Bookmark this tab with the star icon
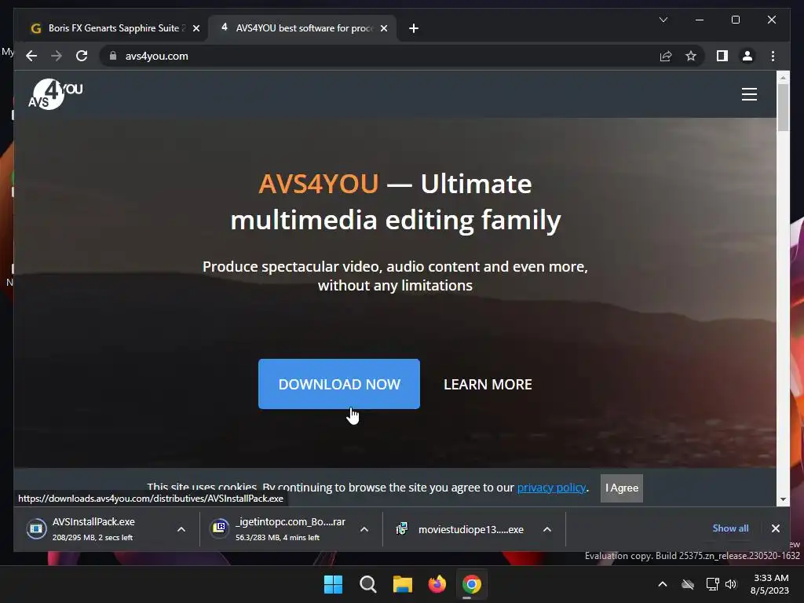 691,56
